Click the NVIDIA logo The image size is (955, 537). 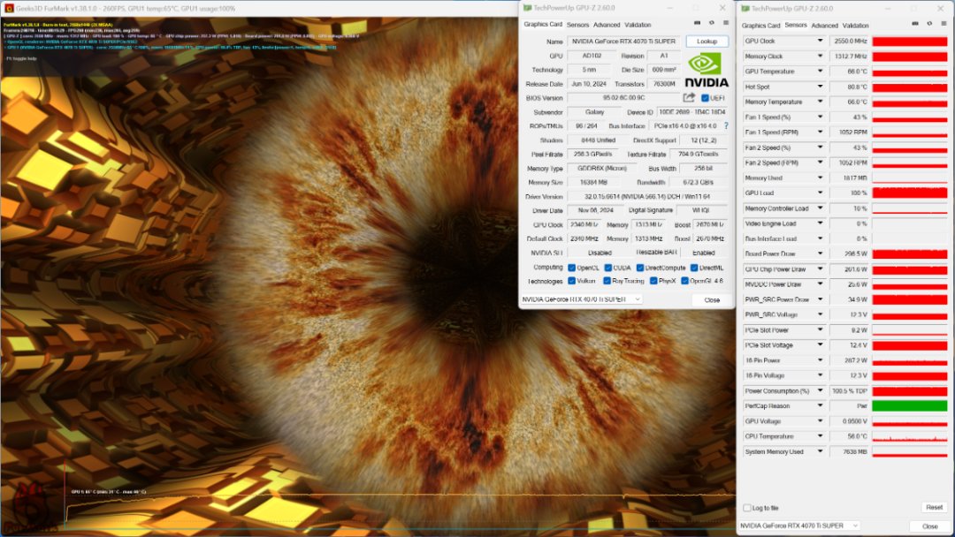pos(706,70)
